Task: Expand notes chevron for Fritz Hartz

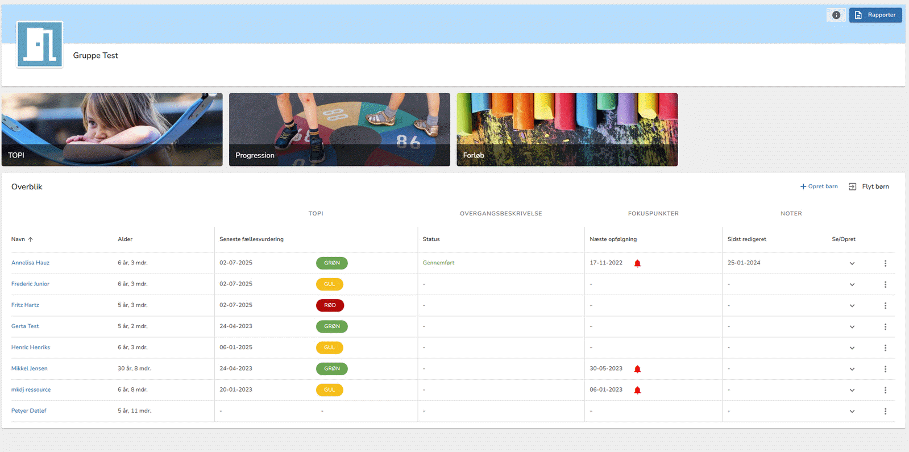Action: click(852, 306)
